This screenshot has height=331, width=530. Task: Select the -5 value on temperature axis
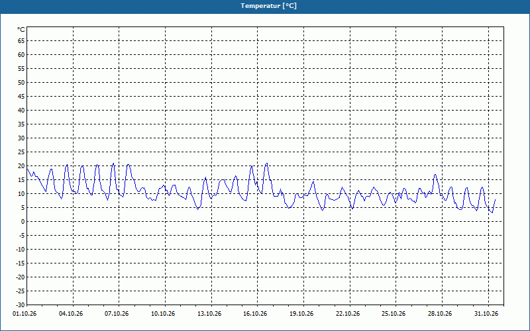tap(22, 236)
